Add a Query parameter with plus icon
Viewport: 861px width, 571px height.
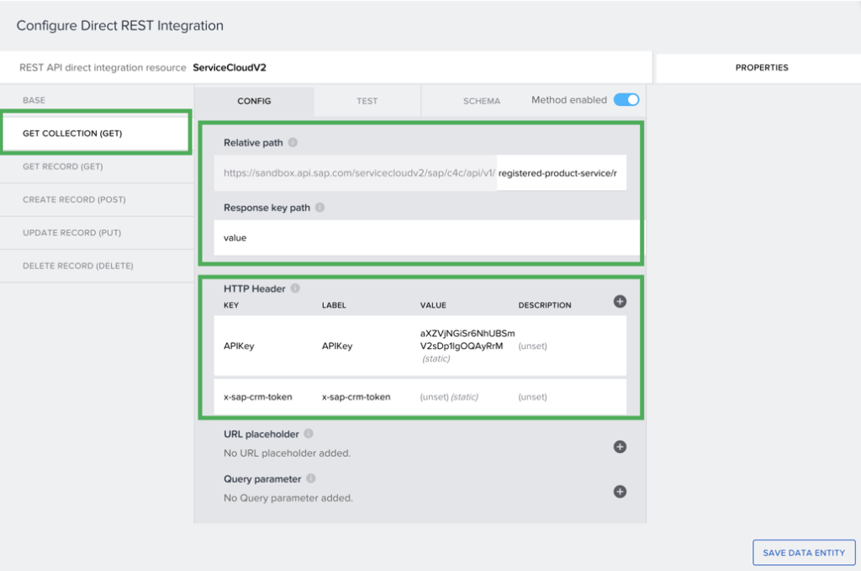620,491
